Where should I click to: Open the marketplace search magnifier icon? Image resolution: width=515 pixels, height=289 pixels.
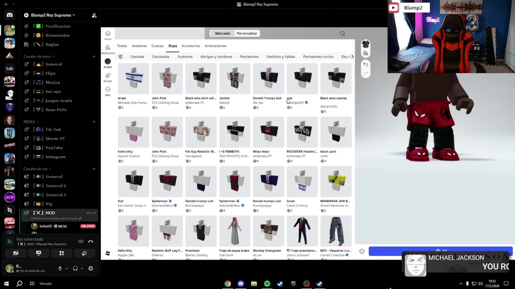point(342,33)
